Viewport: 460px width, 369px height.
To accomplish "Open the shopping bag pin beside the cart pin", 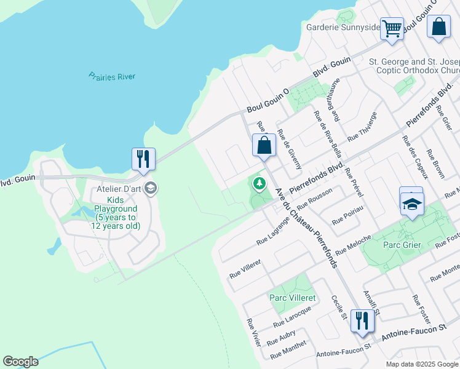I will tap(438, 27).
